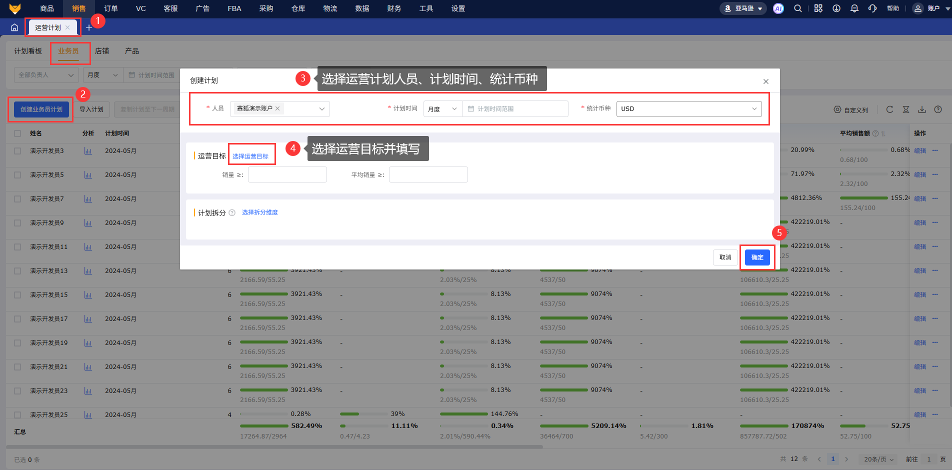Open the 商品 menu
952x470 pixels.
[47, 8]
